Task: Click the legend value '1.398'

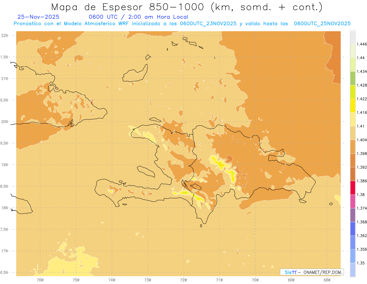Action: (362, 153)
